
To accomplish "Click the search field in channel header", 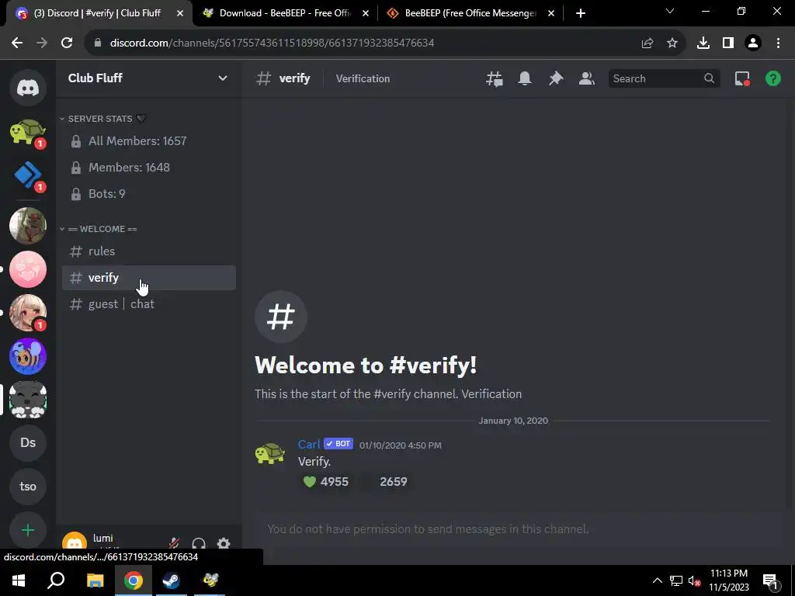I will click(664, 78).
